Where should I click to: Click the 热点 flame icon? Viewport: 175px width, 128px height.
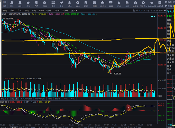119,4
